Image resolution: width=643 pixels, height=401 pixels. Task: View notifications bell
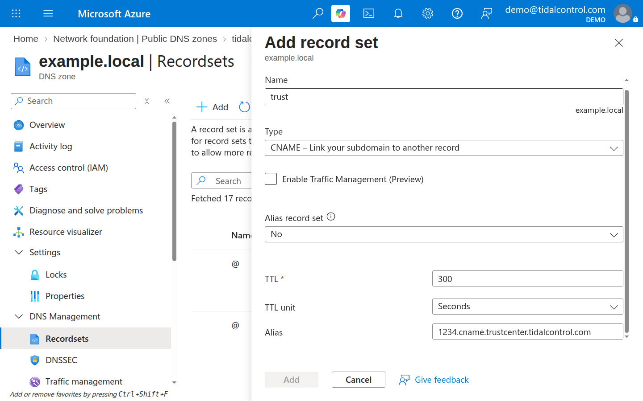398,13
